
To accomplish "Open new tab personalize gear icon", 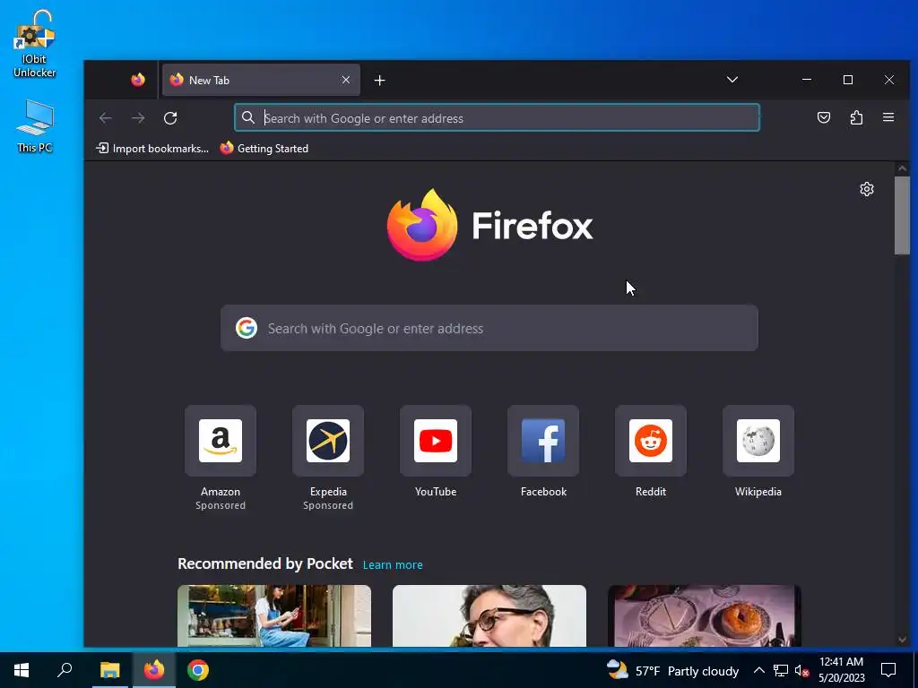I will pos(867,189).
